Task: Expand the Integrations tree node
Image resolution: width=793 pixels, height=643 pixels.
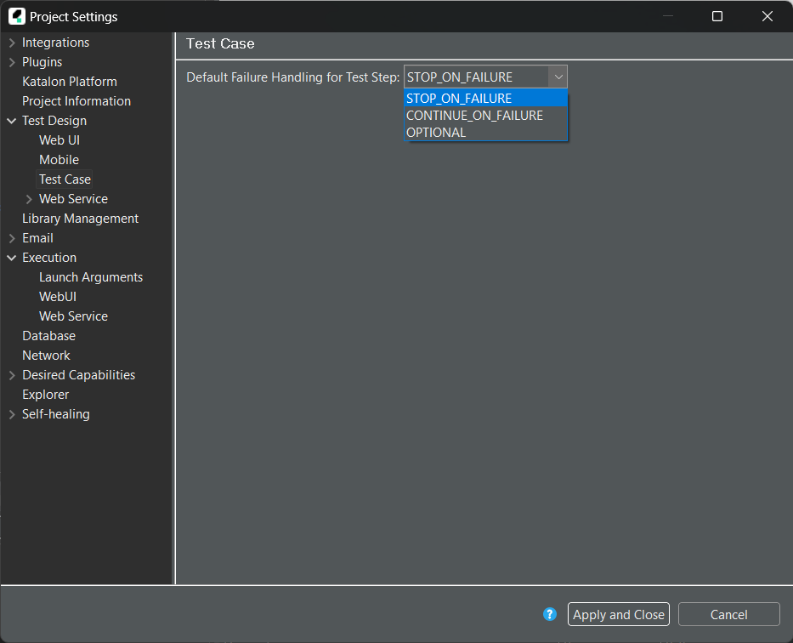Action: click(12, 43)
